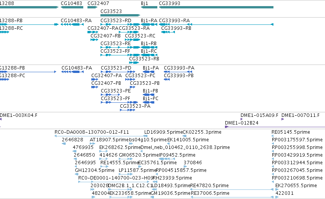Click transcript CG33523-RB label
The image size is (325, 199).
pos(144,59)
